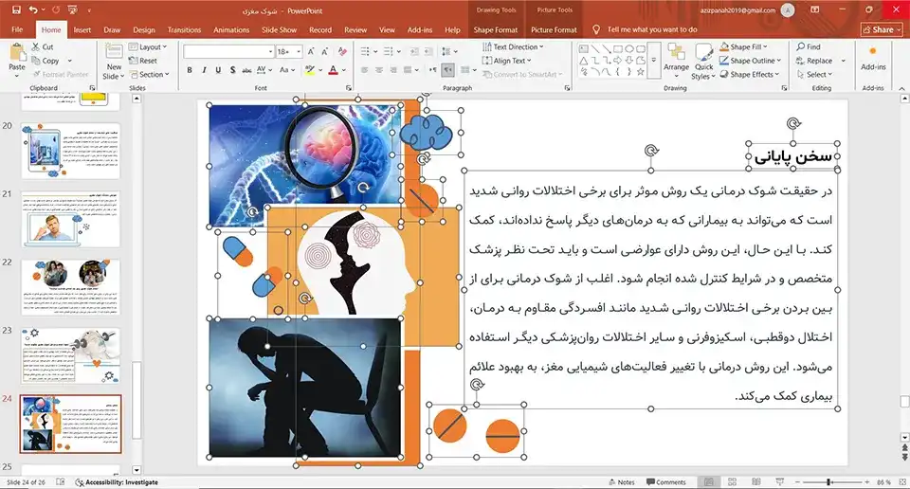Toggle Bold formatting
Screen dimensions: 910x489
coord(190,70)
